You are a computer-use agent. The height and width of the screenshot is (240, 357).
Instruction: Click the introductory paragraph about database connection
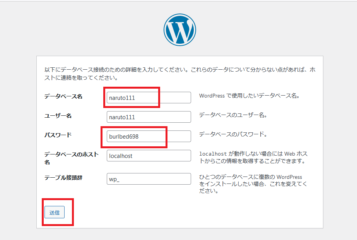174,72
